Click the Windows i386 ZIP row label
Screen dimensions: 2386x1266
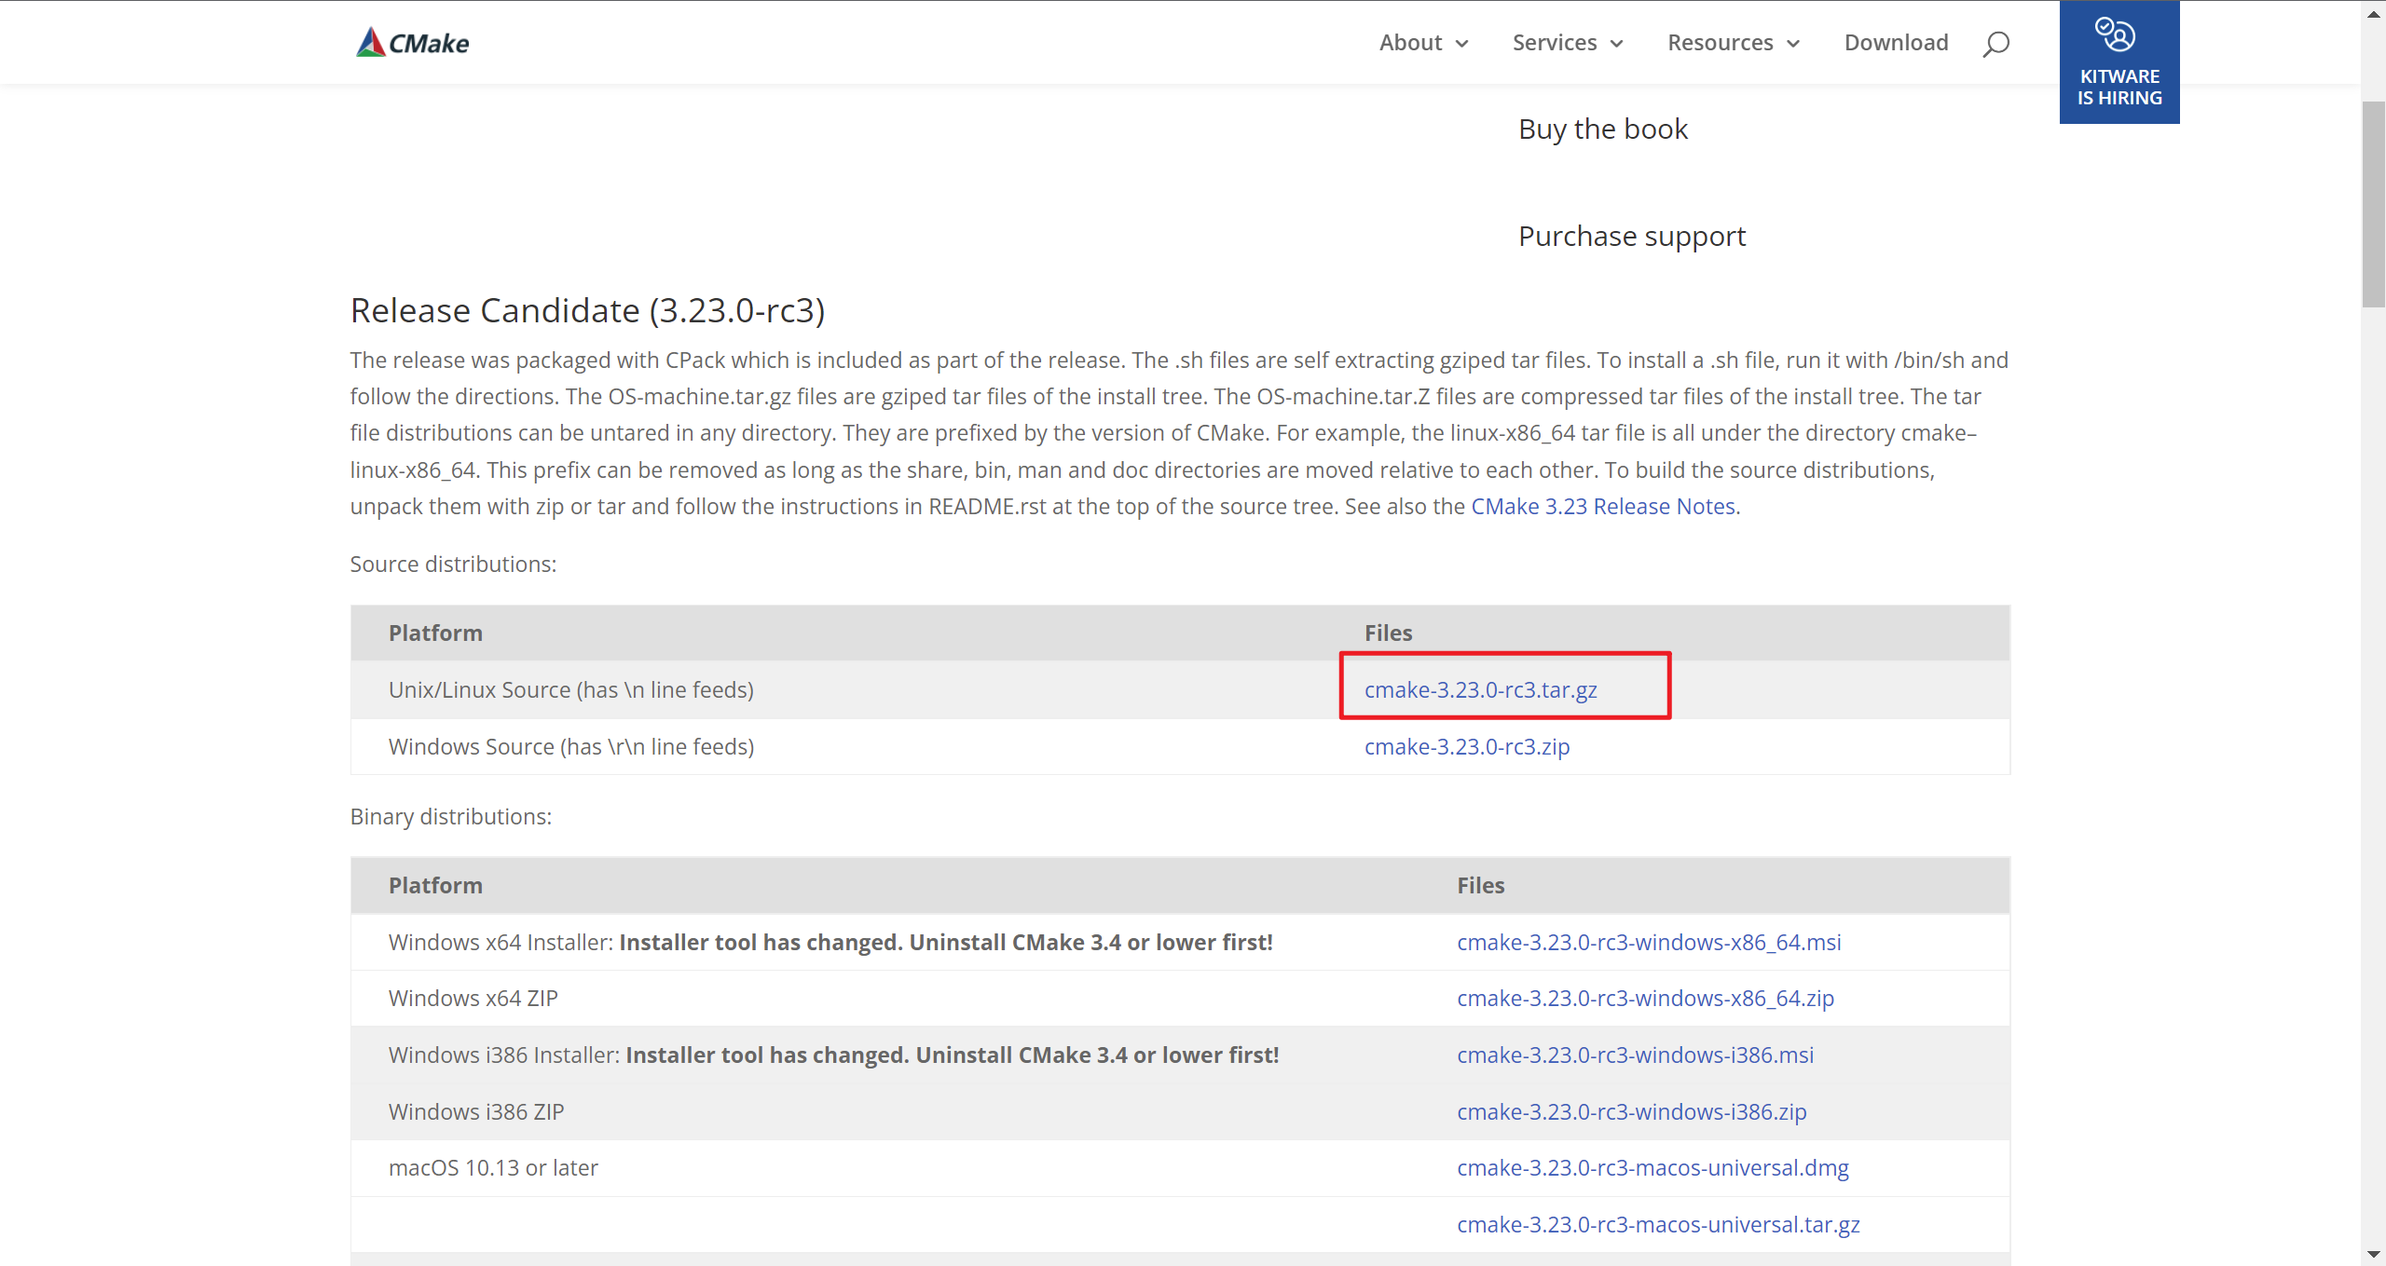[476, 1112]
